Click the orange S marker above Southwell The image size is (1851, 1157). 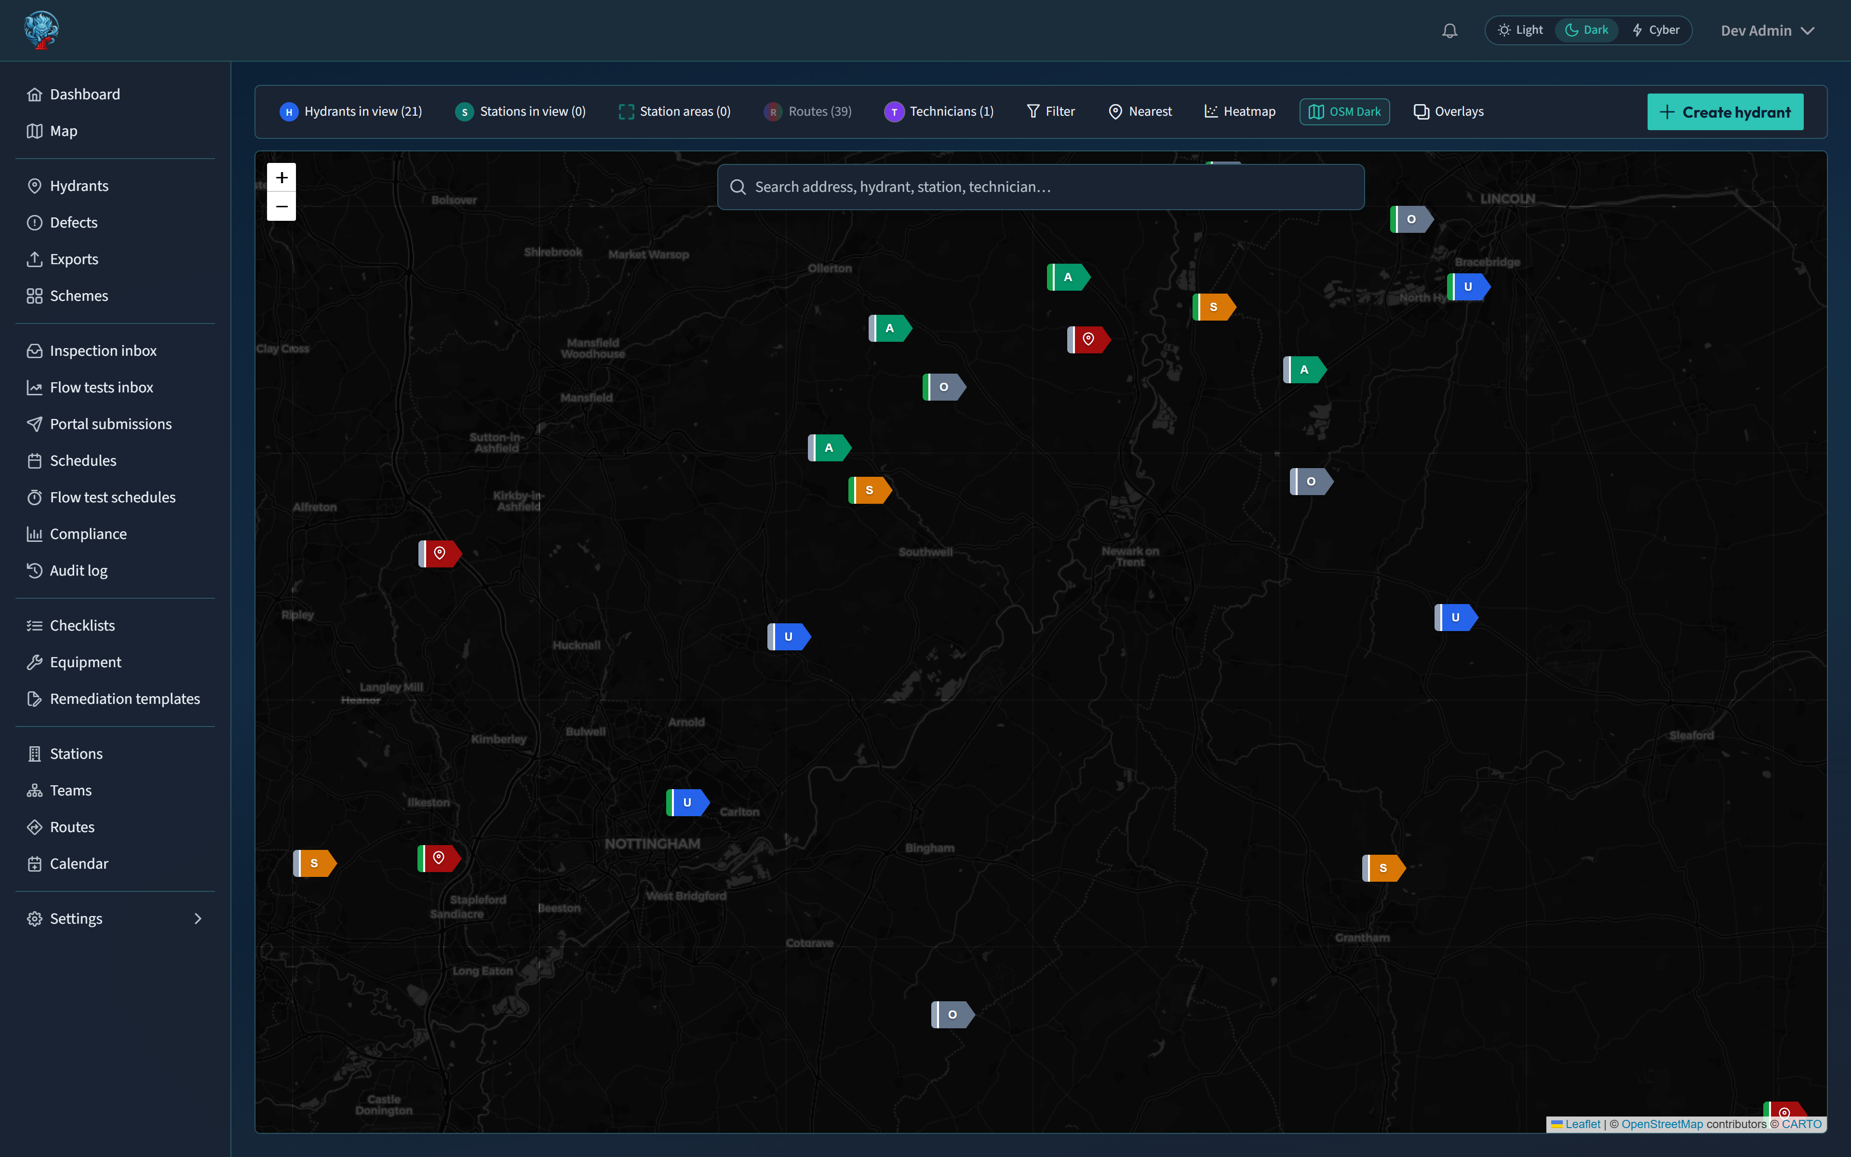click(x=870, y=490)
